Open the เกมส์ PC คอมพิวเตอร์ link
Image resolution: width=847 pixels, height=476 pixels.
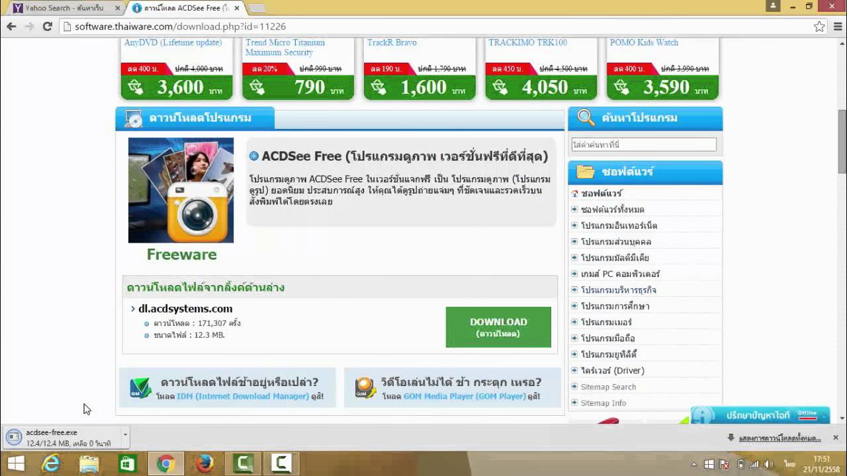pyautogui.click(x=620, y=274)
